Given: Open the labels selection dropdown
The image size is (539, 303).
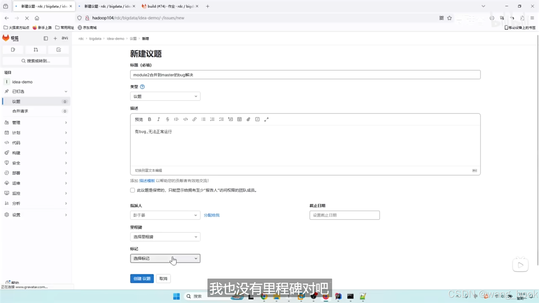Looking at the screenshot, I should point(165,258).
